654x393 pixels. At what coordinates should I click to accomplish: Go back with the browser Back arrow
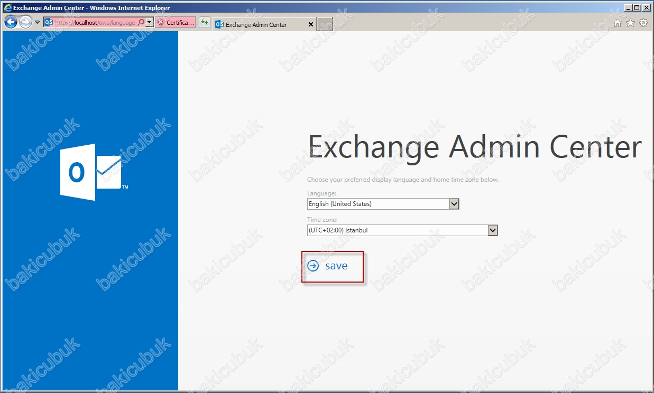click(11, 22)
